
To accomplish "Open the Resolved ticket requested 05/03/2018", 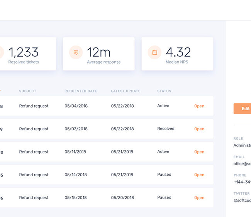I will click(199, 129).
